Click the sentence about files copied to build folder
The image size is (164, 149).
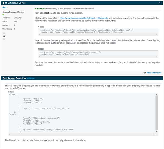tap(45, 140)
